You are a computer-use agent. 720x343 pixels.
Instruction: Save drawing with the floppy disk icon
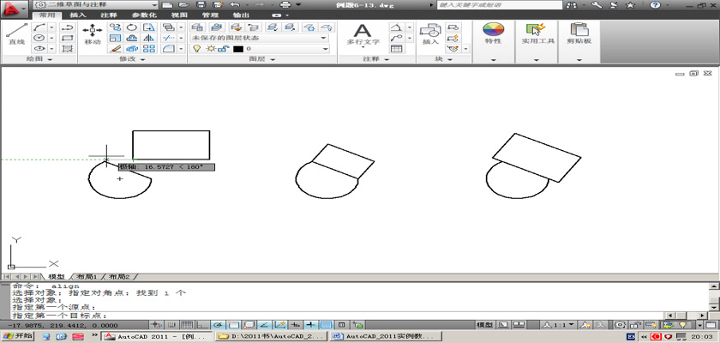(201, 4)
